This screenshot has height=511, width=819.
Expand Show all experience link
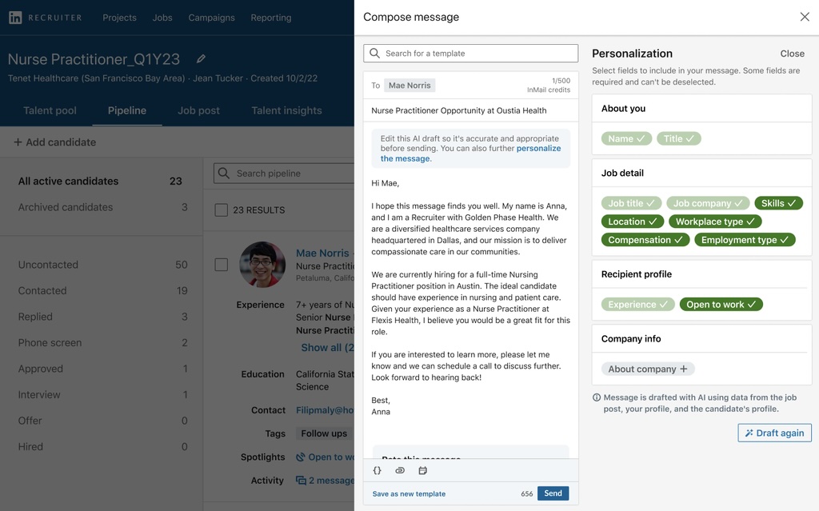point(327,347)
